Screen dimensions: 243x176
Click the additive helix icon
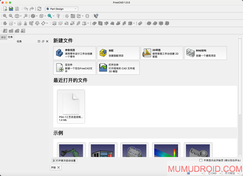pos(79,24)
